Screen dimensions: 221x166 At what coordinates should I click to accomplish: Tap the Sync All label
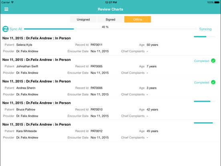[x=16, y=29]
